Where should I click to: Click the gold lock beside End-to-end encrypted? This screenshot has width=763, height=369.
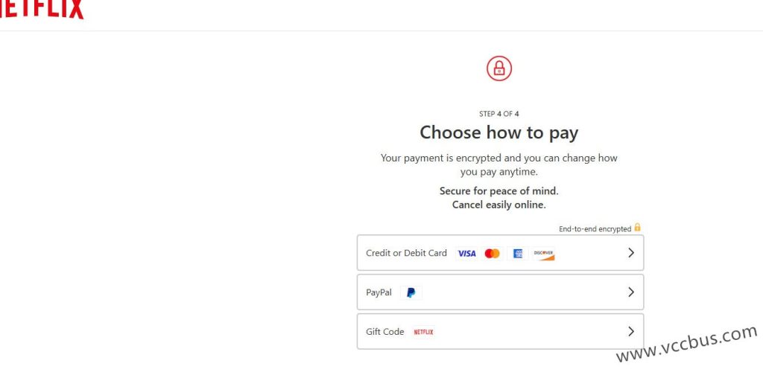pyautogui.click(x=638, y=228)
